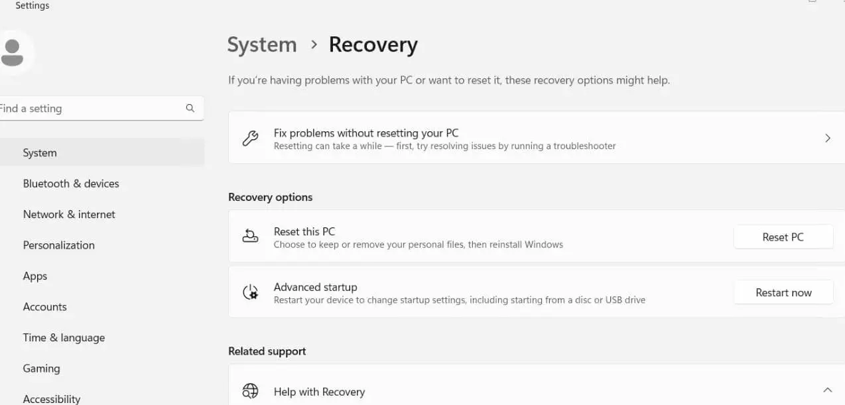Select Accounts in the navigation pane
Image resolution: width=845 pixels, height=405 pixels.
(44, 306)
